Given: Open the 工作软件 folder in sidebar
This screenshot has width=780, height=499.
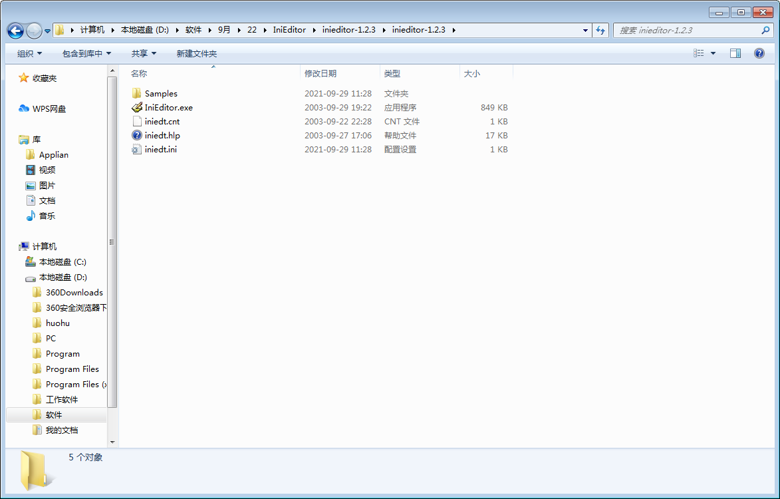Looking at the screenshot, I should click(x=62, y=399).
